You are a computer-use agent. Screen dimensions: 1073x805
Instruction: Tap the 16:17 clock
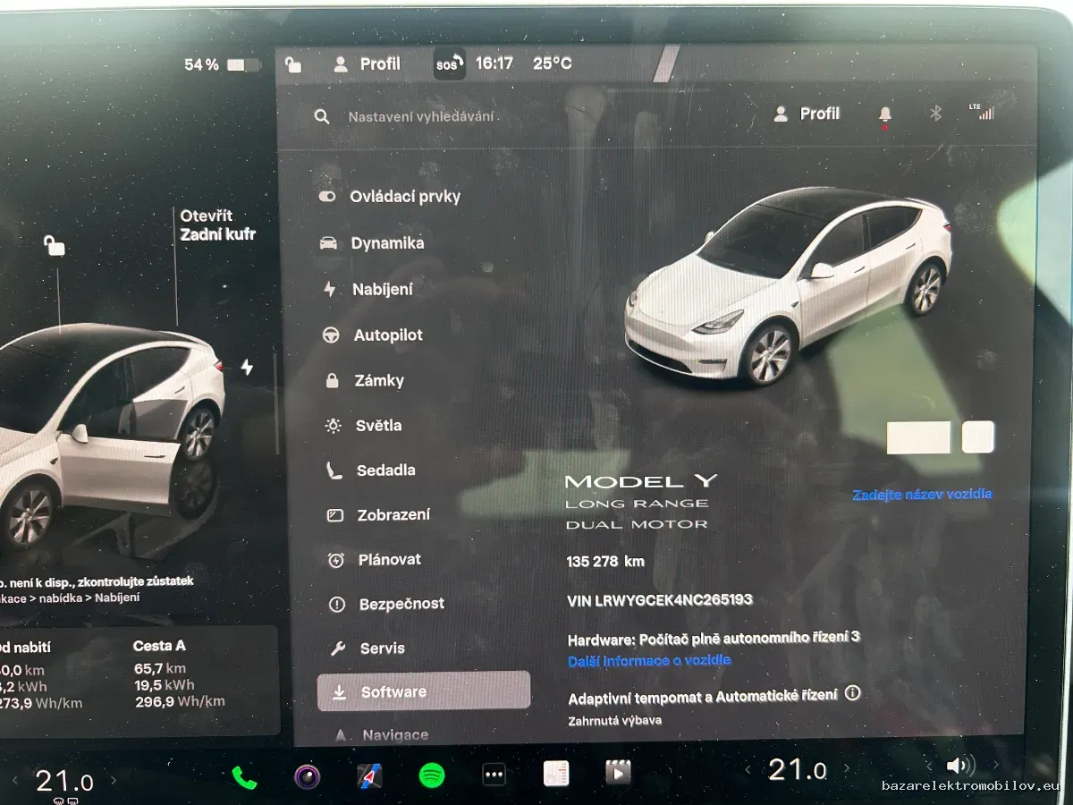(494, 64)
